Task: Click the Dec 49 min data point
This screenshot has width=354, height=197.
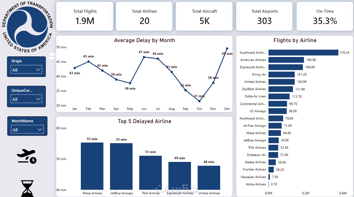Action: (227, 49)
